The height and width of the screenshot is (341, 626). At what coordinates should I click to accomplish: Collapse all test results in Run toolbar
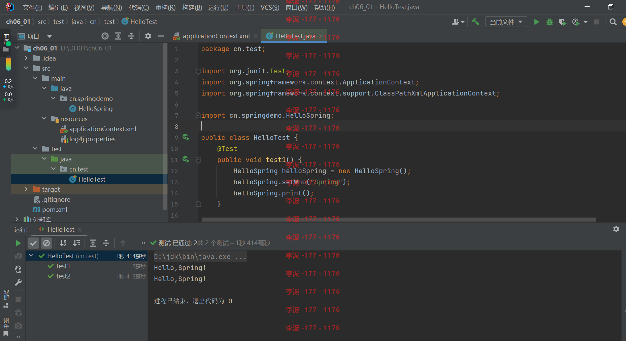click(x=106, y=243)
